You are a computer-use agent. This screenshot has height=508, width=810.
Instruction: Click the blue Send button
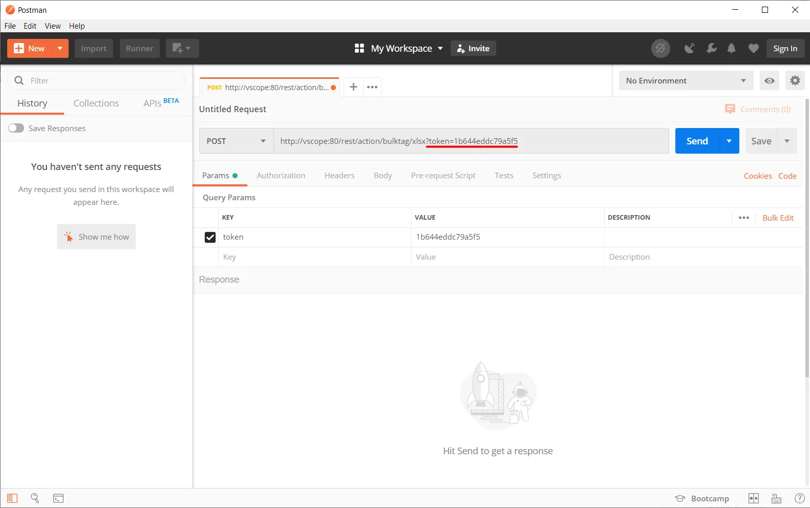697,141
